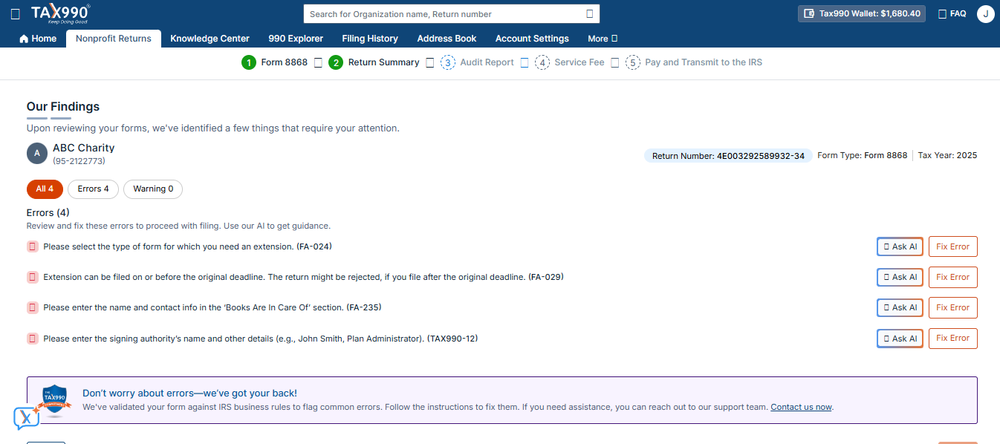Open the Tax990 Wallet balance

point(862,13)
